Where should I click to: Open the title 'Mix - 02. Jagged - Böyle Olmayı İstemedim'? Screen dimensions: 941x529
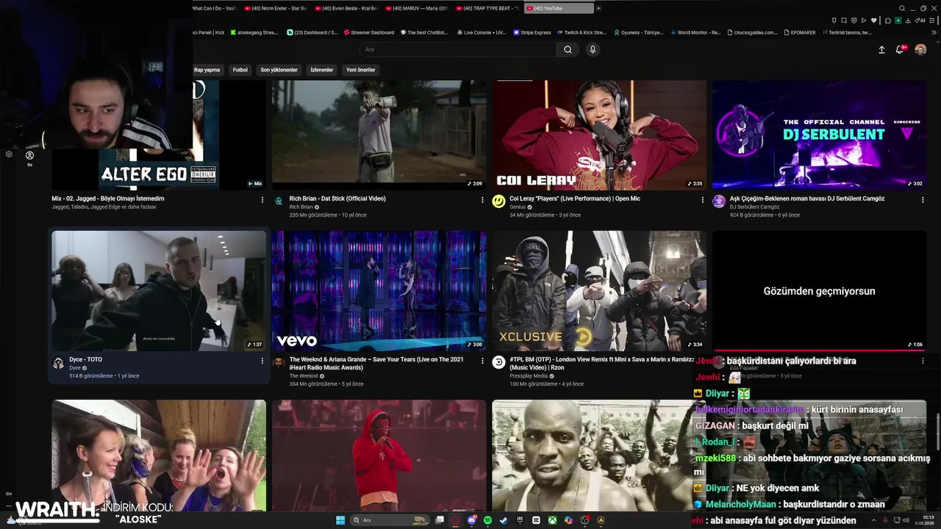(x=108, y=198)
